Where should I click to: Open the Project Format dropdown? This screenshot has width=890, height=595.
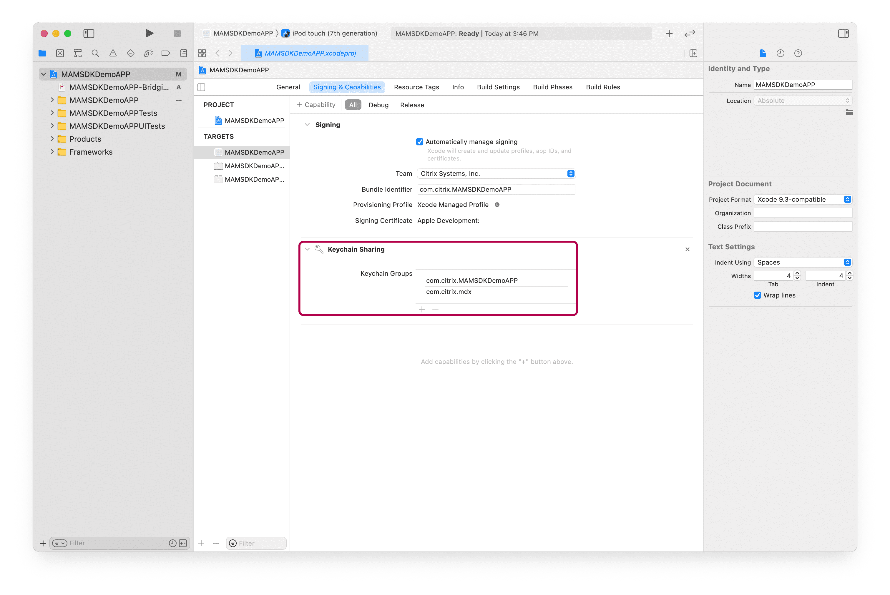(803, 200)
